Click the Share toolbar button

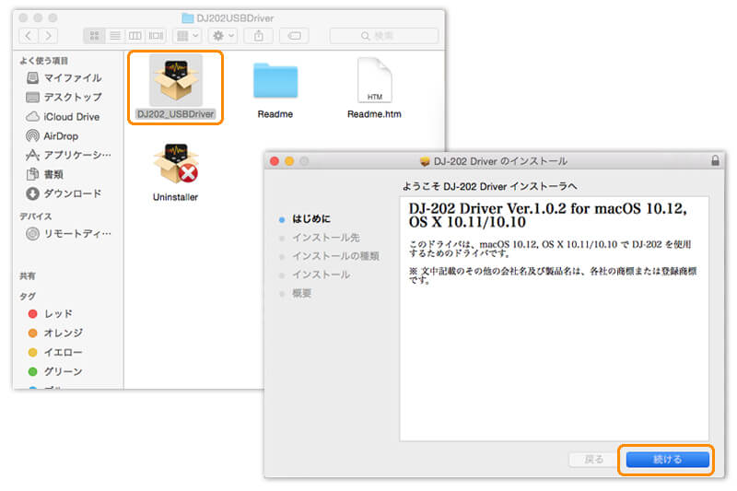pyautogui.click(x=259, y=36)
